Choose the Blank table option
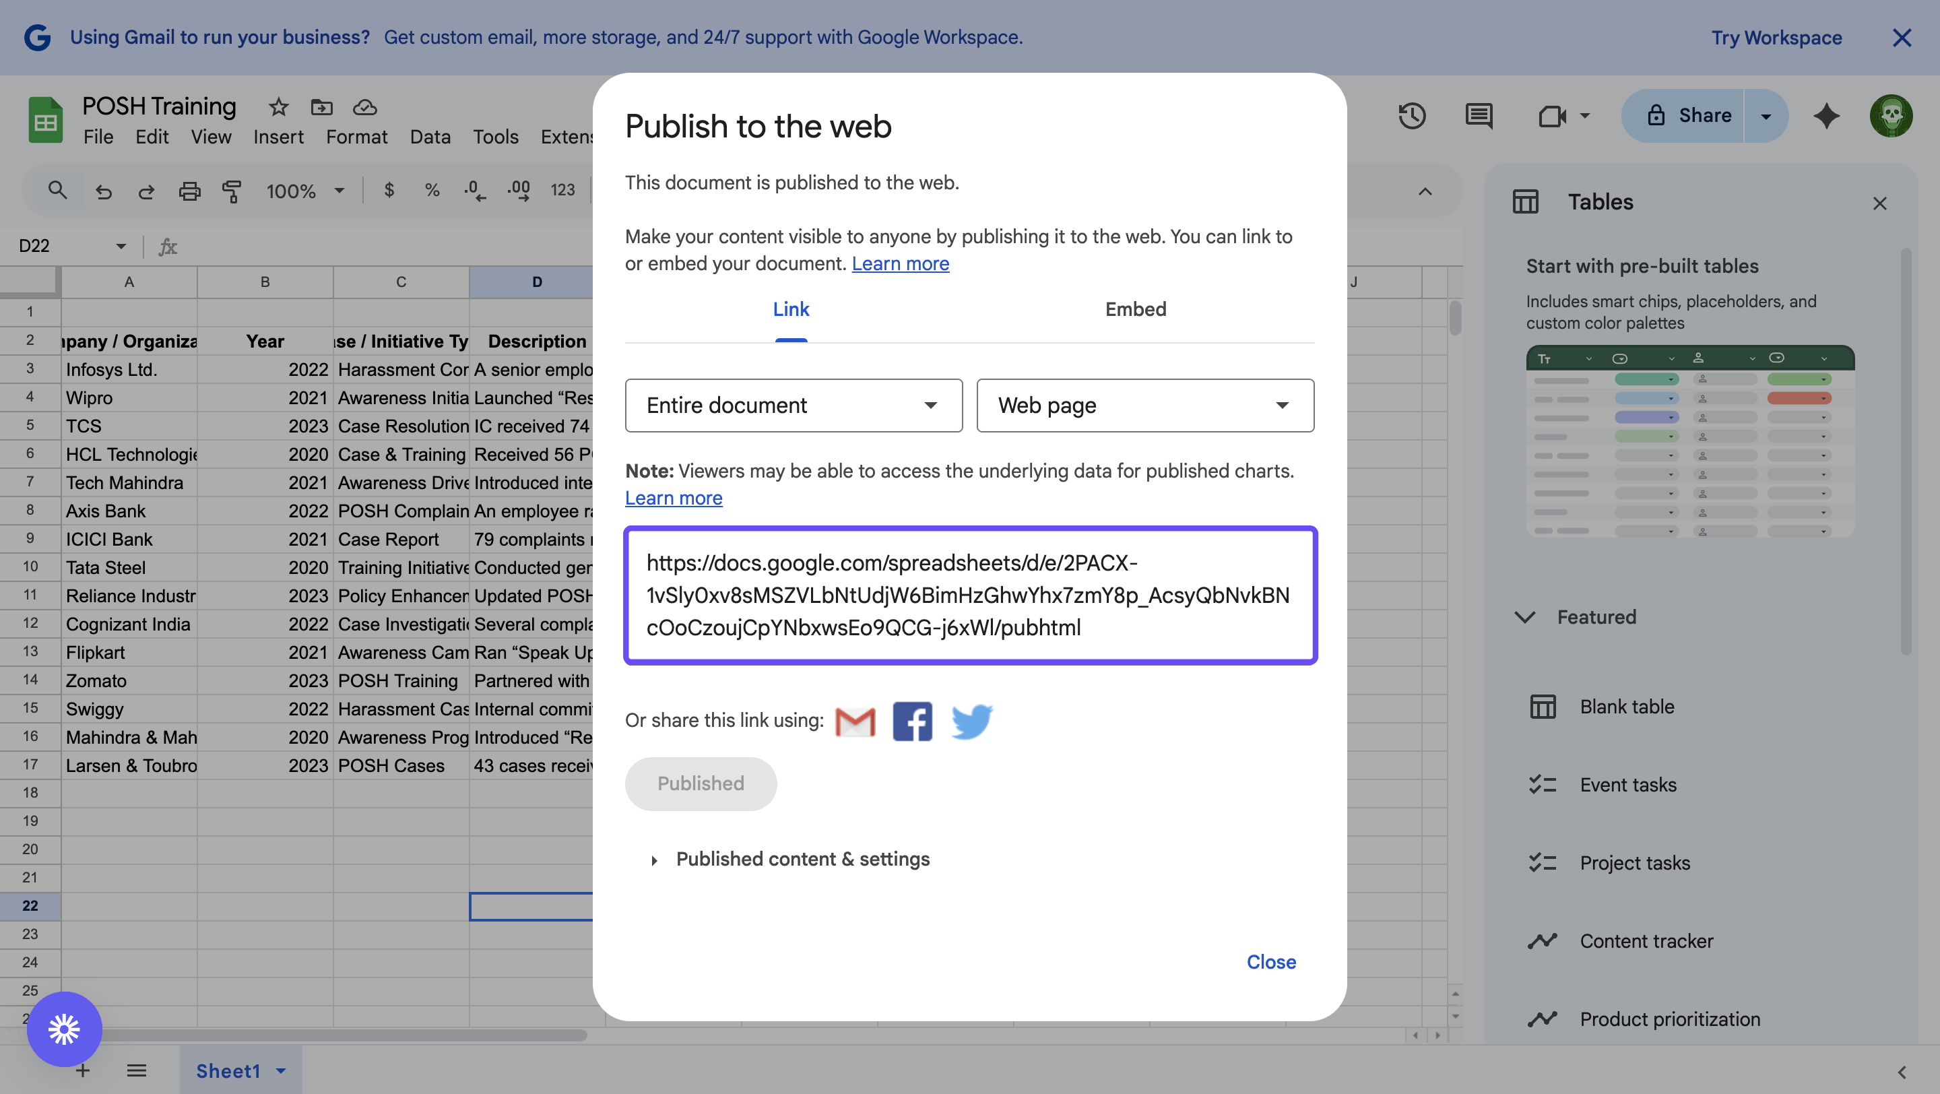Viewport: 1940px width, 1094px height. pyautogui.click(x=1626, y=707)
